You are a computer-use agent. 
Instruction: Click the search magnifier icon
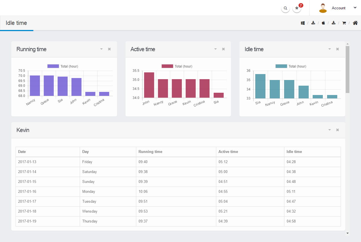pos(286,8)
